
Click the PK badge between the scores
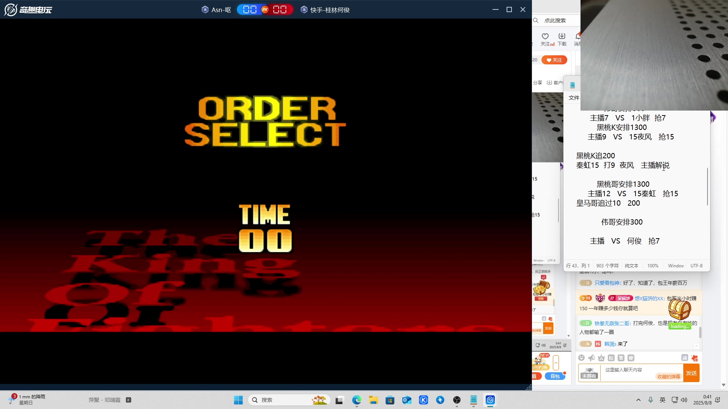[x=265, y=9]
